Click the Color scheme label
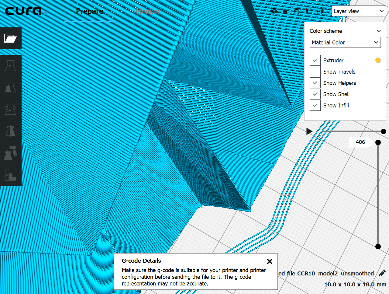This screenshot has width=389, height=294. tap(326, 31)
